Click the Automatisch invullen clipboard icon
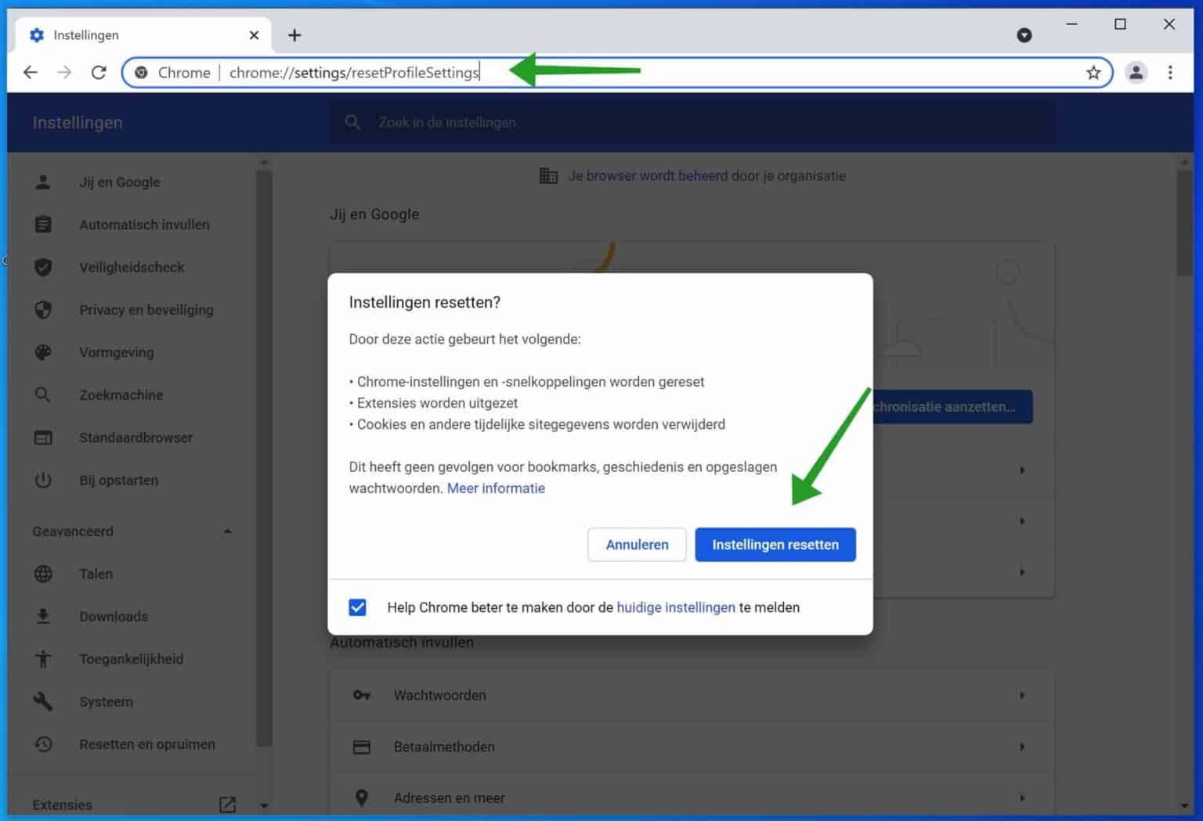This screenshot has width=1203, height=821. coord(43,225)
